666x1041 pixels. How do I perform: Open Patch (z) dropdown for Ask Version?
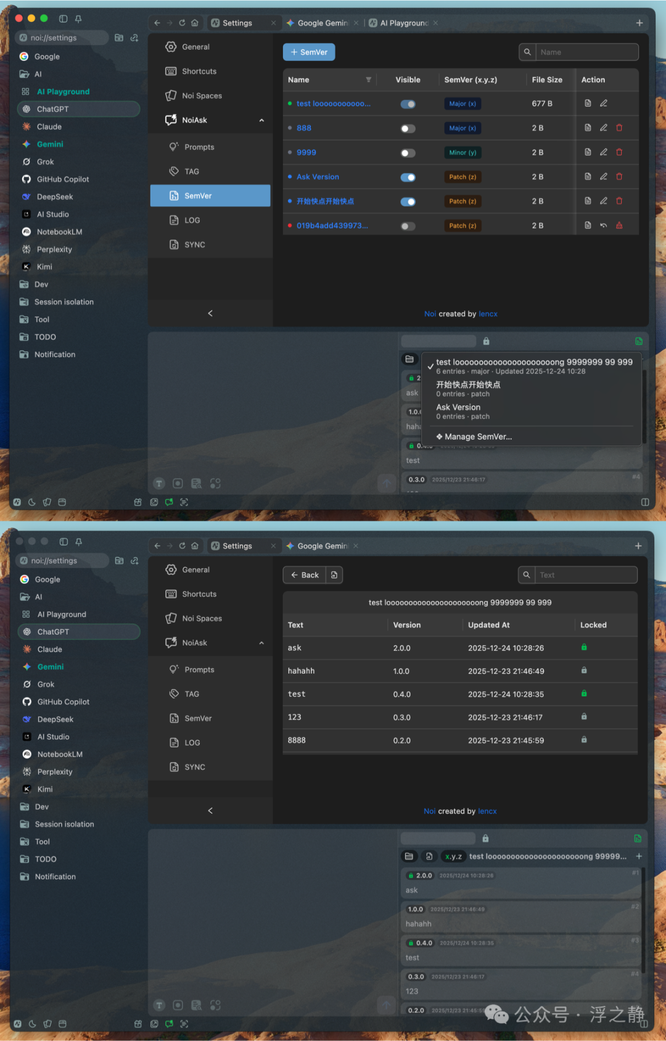tap(462, 176)
